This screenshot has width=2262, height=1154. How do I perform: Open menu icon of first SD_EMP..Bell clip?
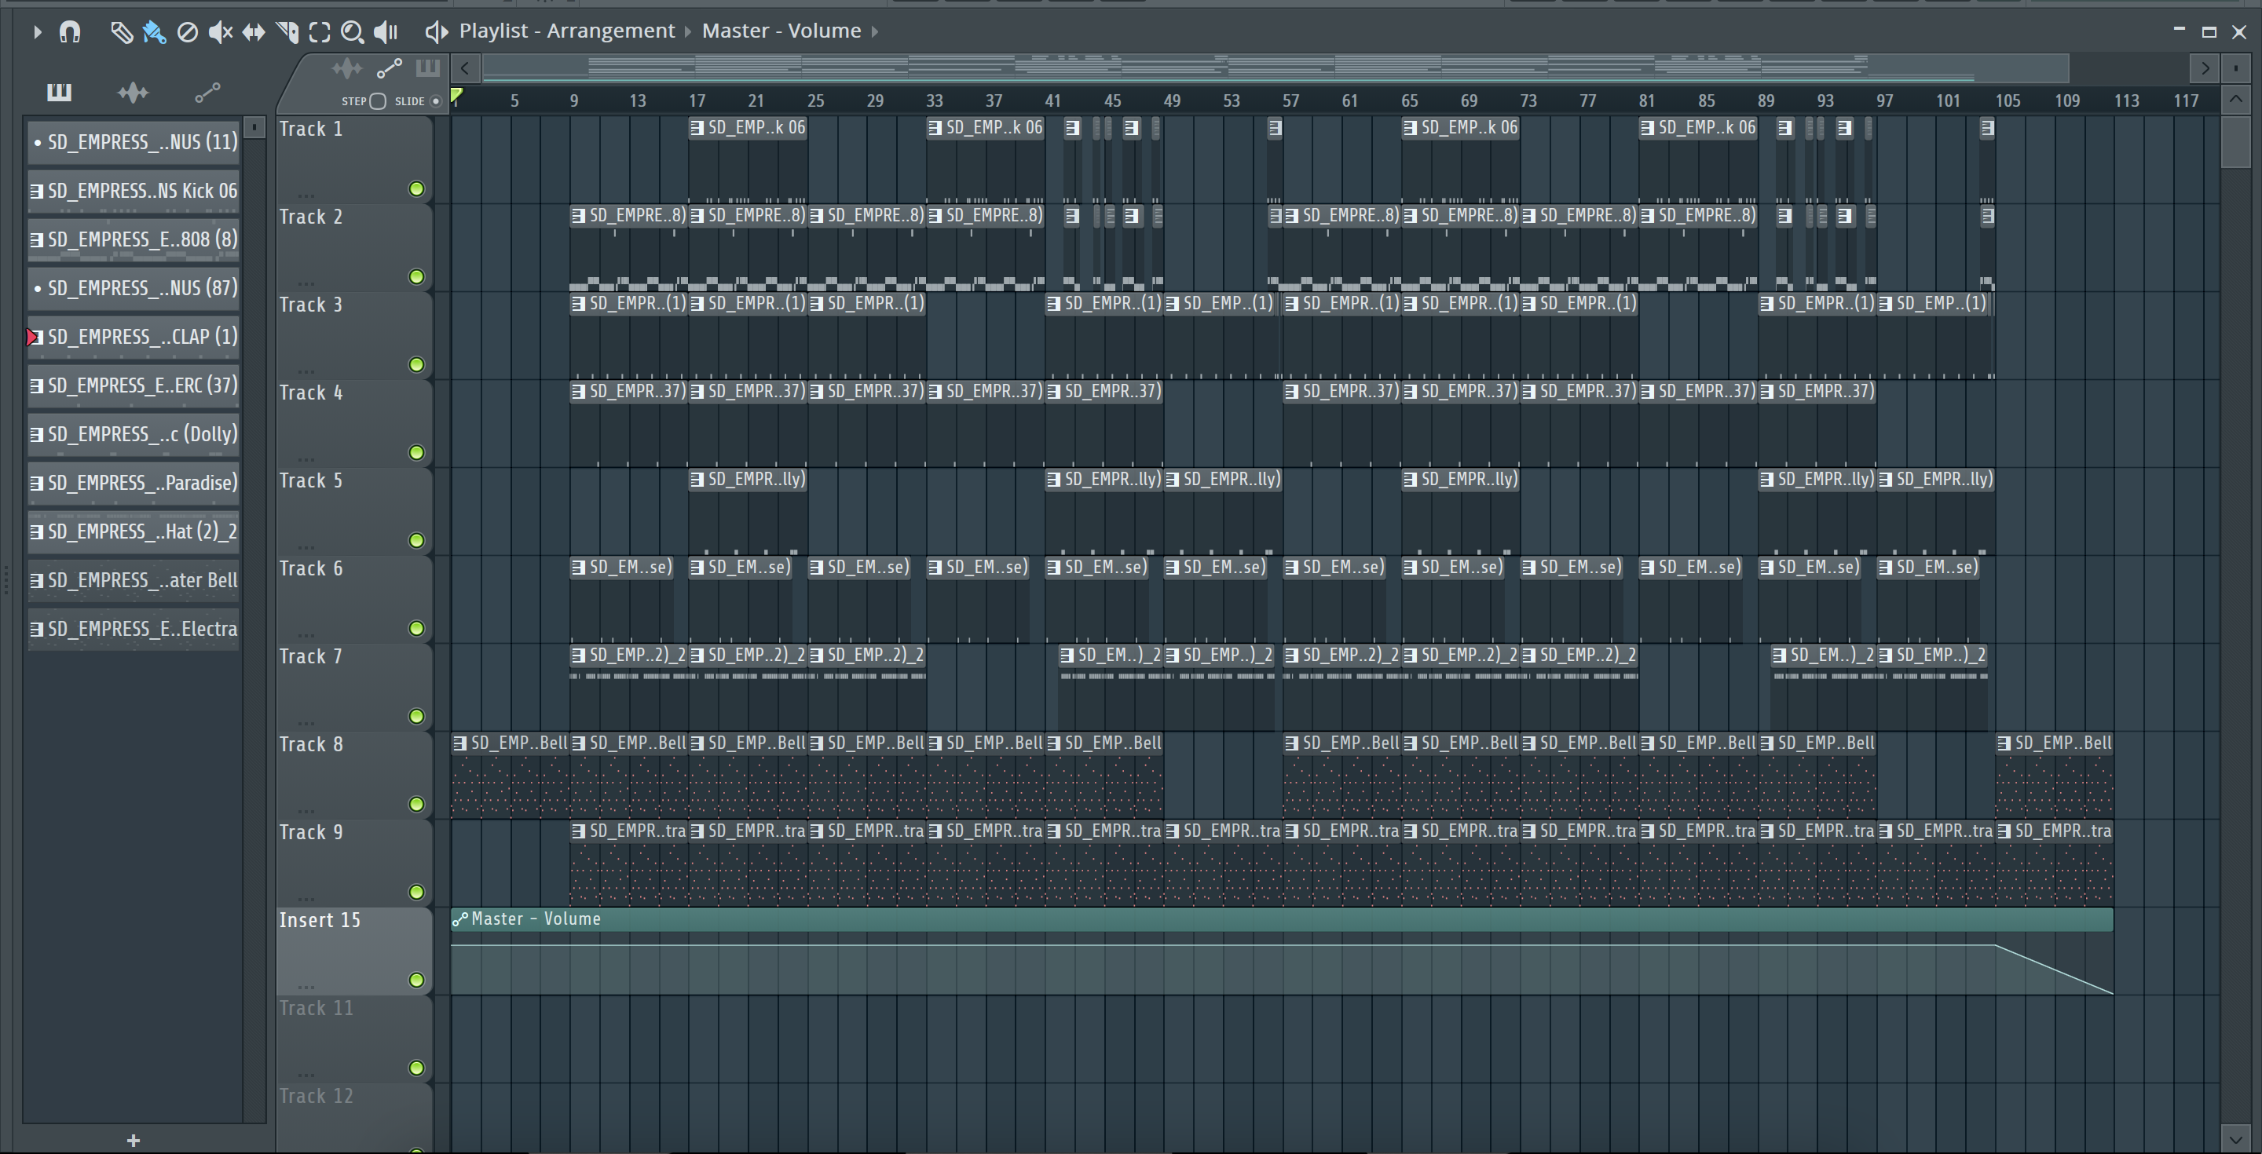pos(459,743)
